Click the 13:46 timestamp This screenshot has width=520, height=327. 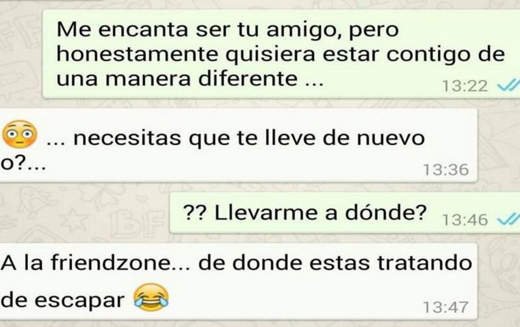coord(465,220)
